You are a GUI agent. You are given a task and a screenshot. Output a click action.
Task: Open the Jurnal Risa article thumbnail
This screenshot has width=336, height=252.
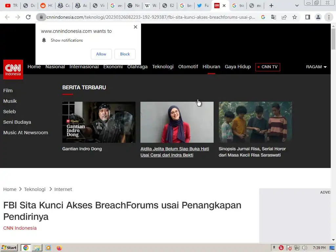255,122
